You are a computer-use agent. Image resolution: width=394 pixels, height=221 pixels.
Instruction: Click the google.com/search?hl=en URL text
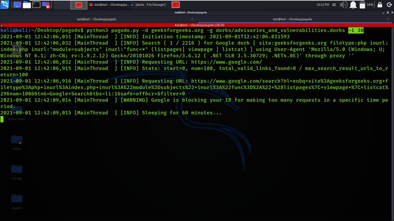pyautogui.click(x=194, y=87)
